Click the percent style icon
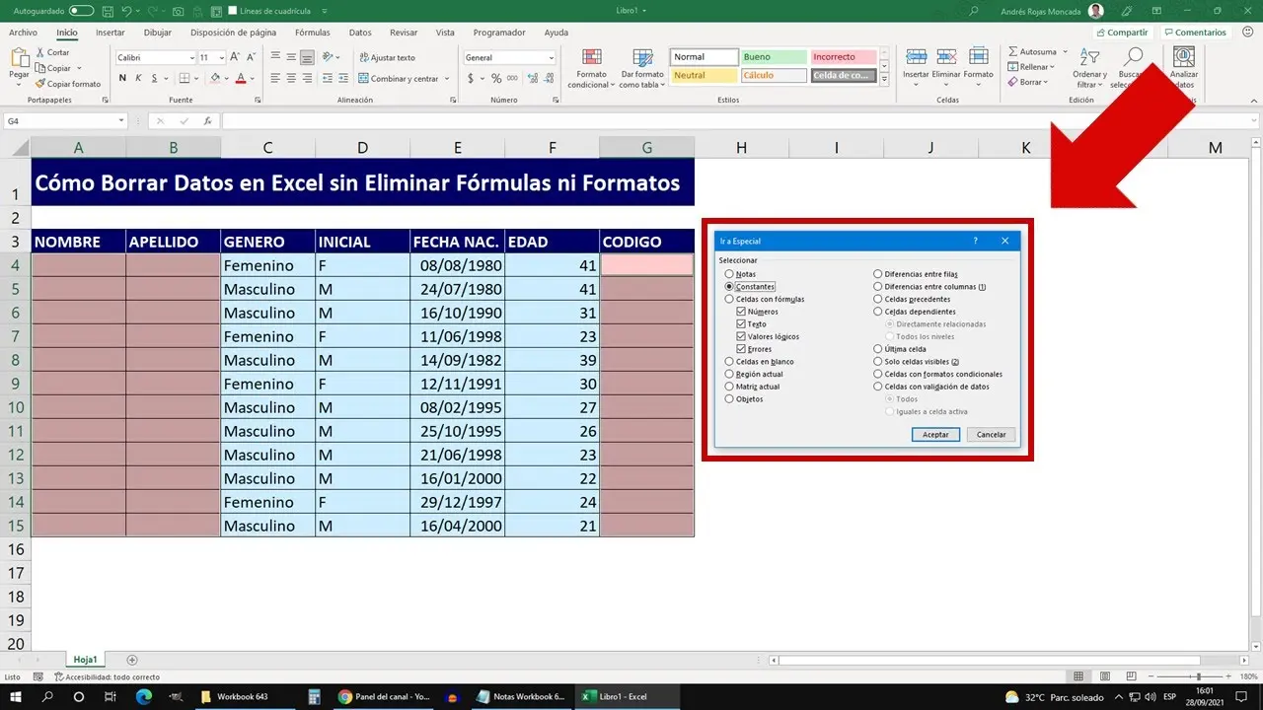This screenshot has height=710, width=1263. pos(496,78)
